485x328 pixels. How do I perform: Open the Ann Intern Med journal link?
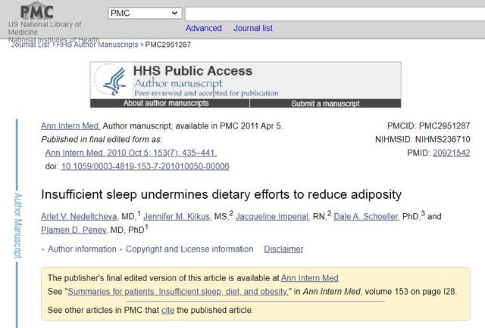tap(70, 126)
